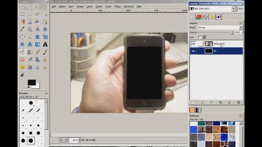Select the Paintbrush tool

pos(45,52)
